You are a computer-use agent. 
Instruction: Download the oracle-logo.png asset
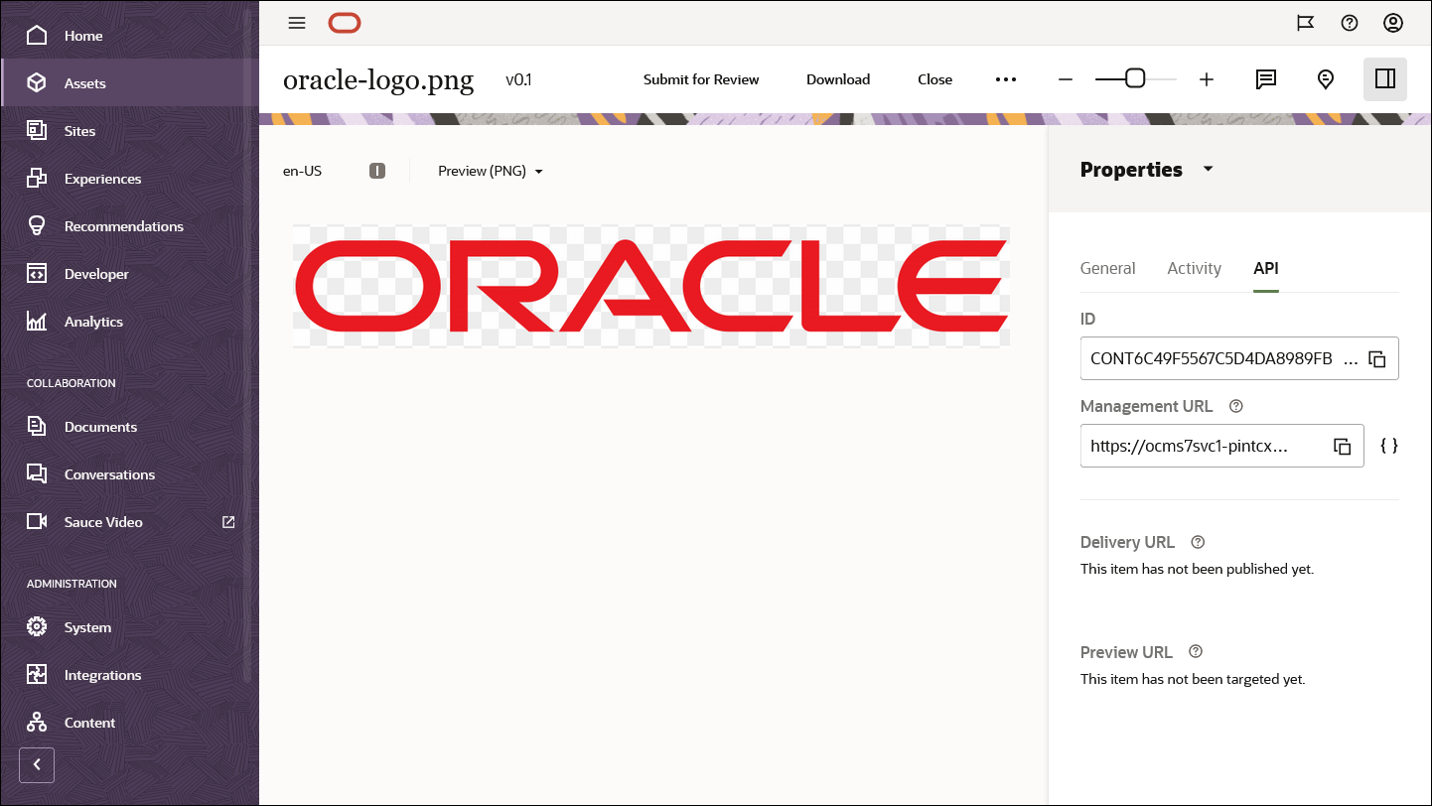coord(838,78)
